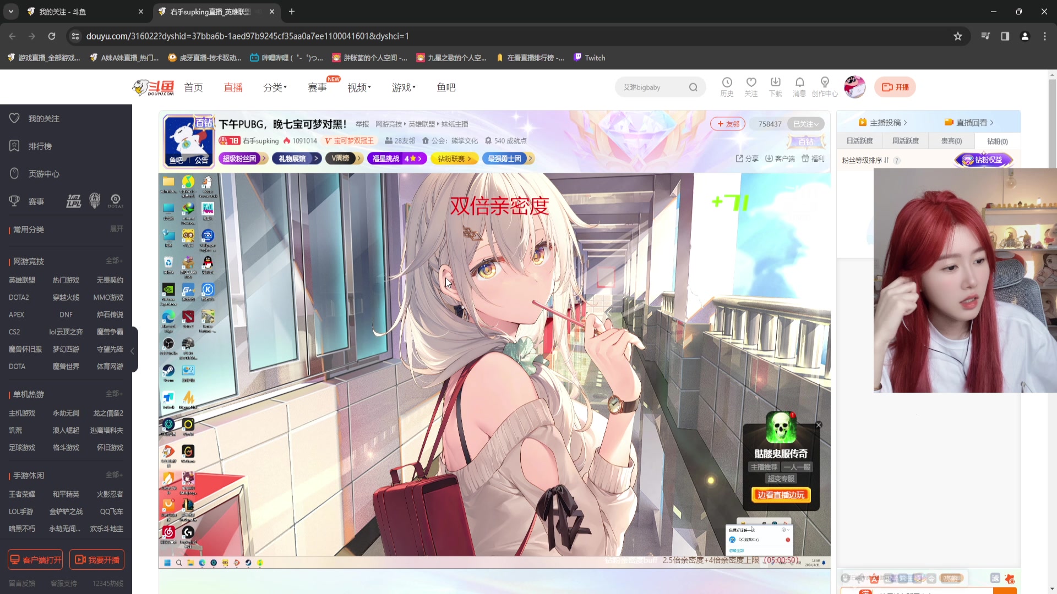Click the 下载 download client icon
This screenshot has height=594, width=1057.
click(776, 86)
